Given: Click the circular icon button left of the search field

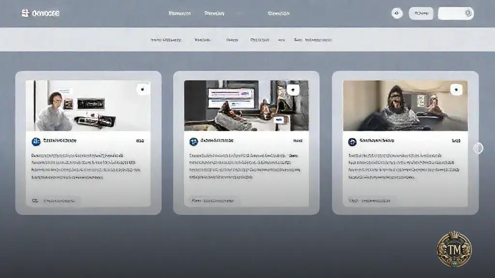Looking at the screenshot, I should point(397,13).
